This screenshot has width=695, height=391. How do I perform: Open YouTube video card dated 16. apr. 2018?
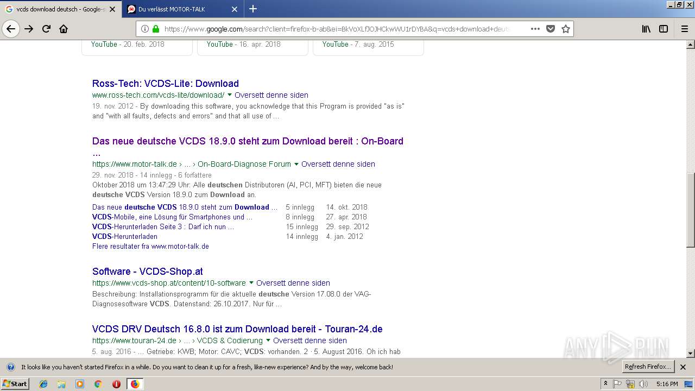[x=252, y=47]
